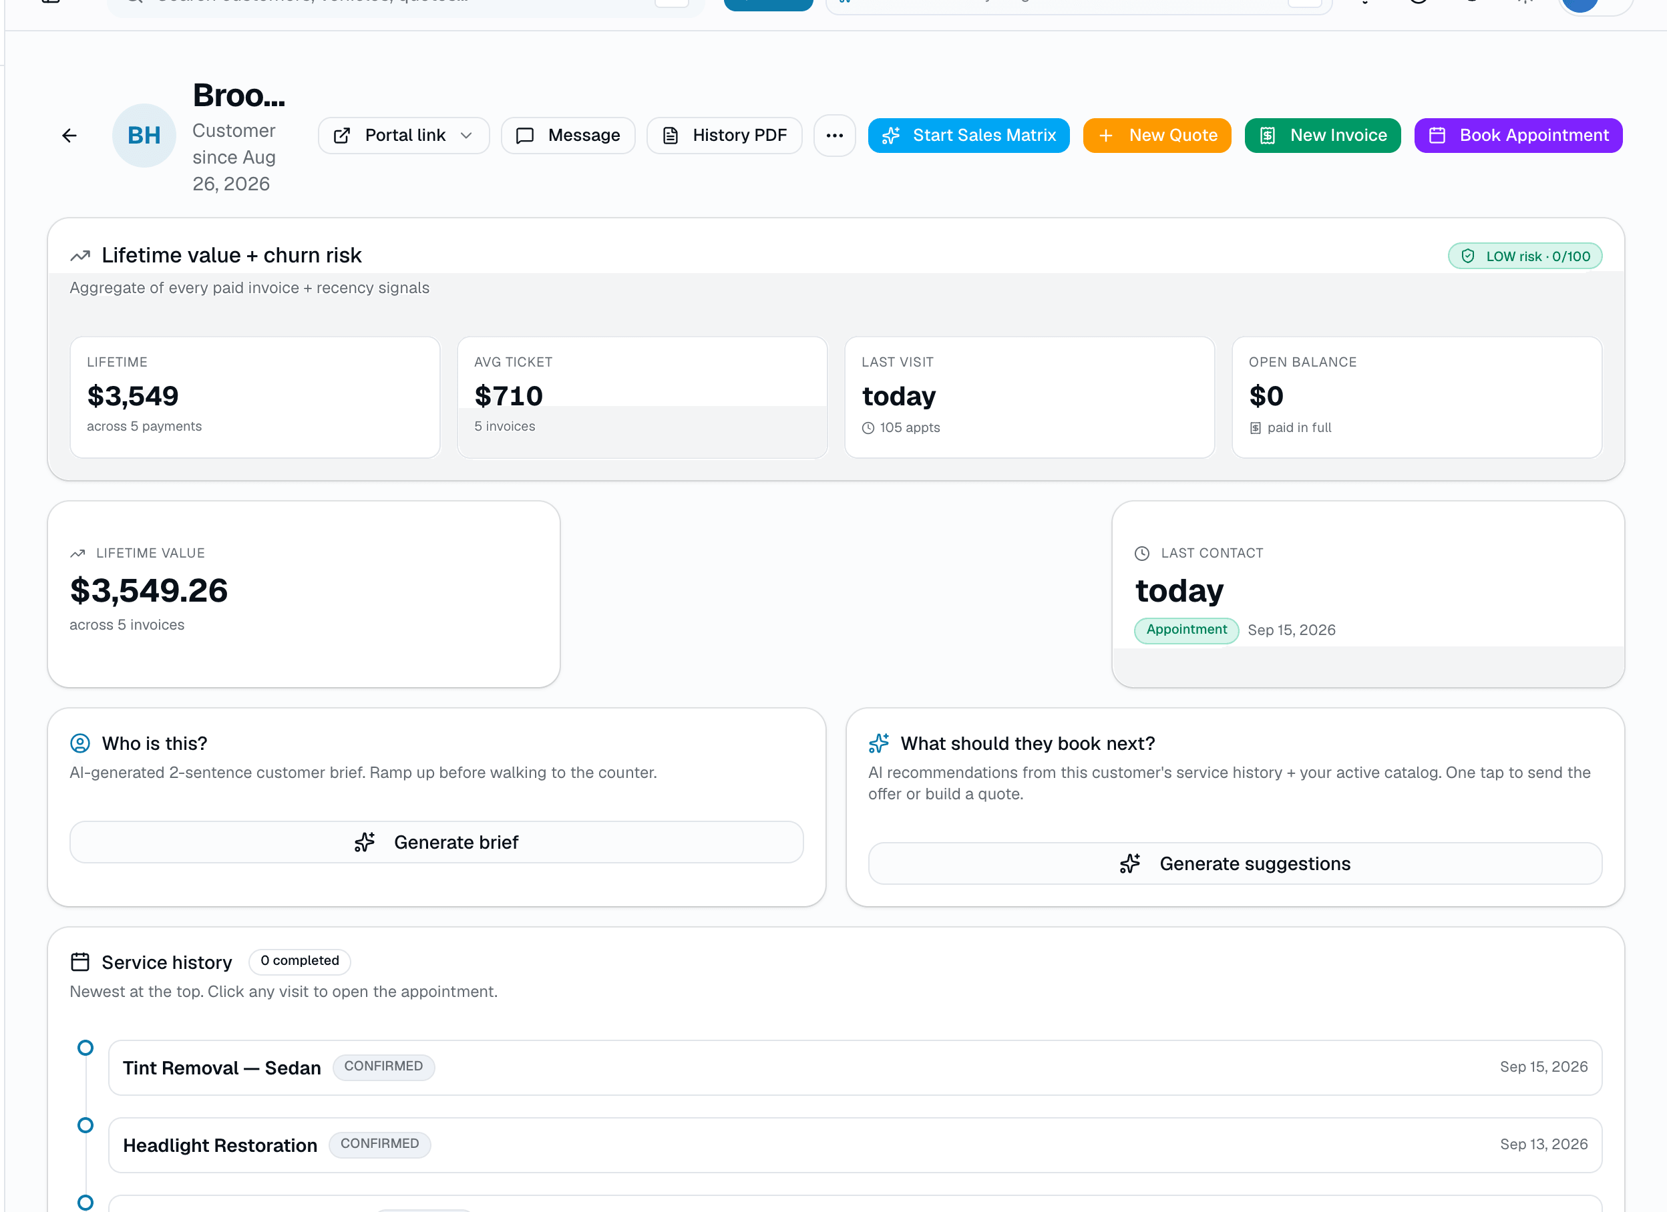Viewport: 1667px width, 1212px height.
Task: Click the BH customer avatar
Action: 144,136
